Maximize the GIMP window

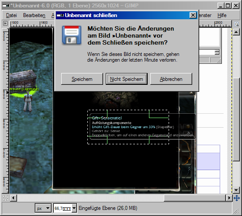tap(228, 6)
